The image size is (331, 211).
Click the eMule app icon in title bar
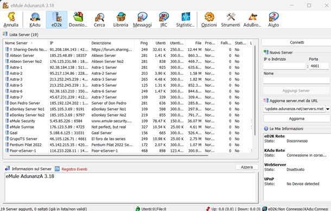(5, 5)
